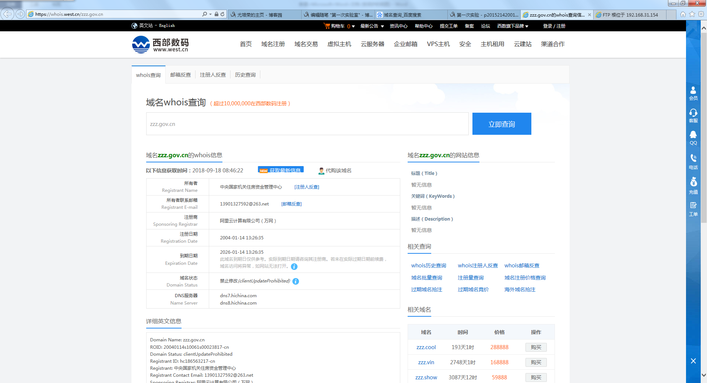The width and height of the screenshot is (707, 383).
Task: Click the shopping cart icon in top bar
Action: (326, 26)
